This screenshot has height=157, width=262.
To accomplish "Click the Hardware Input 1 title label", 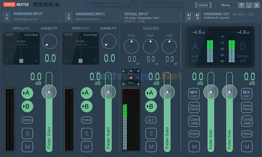I will [28, 14].
